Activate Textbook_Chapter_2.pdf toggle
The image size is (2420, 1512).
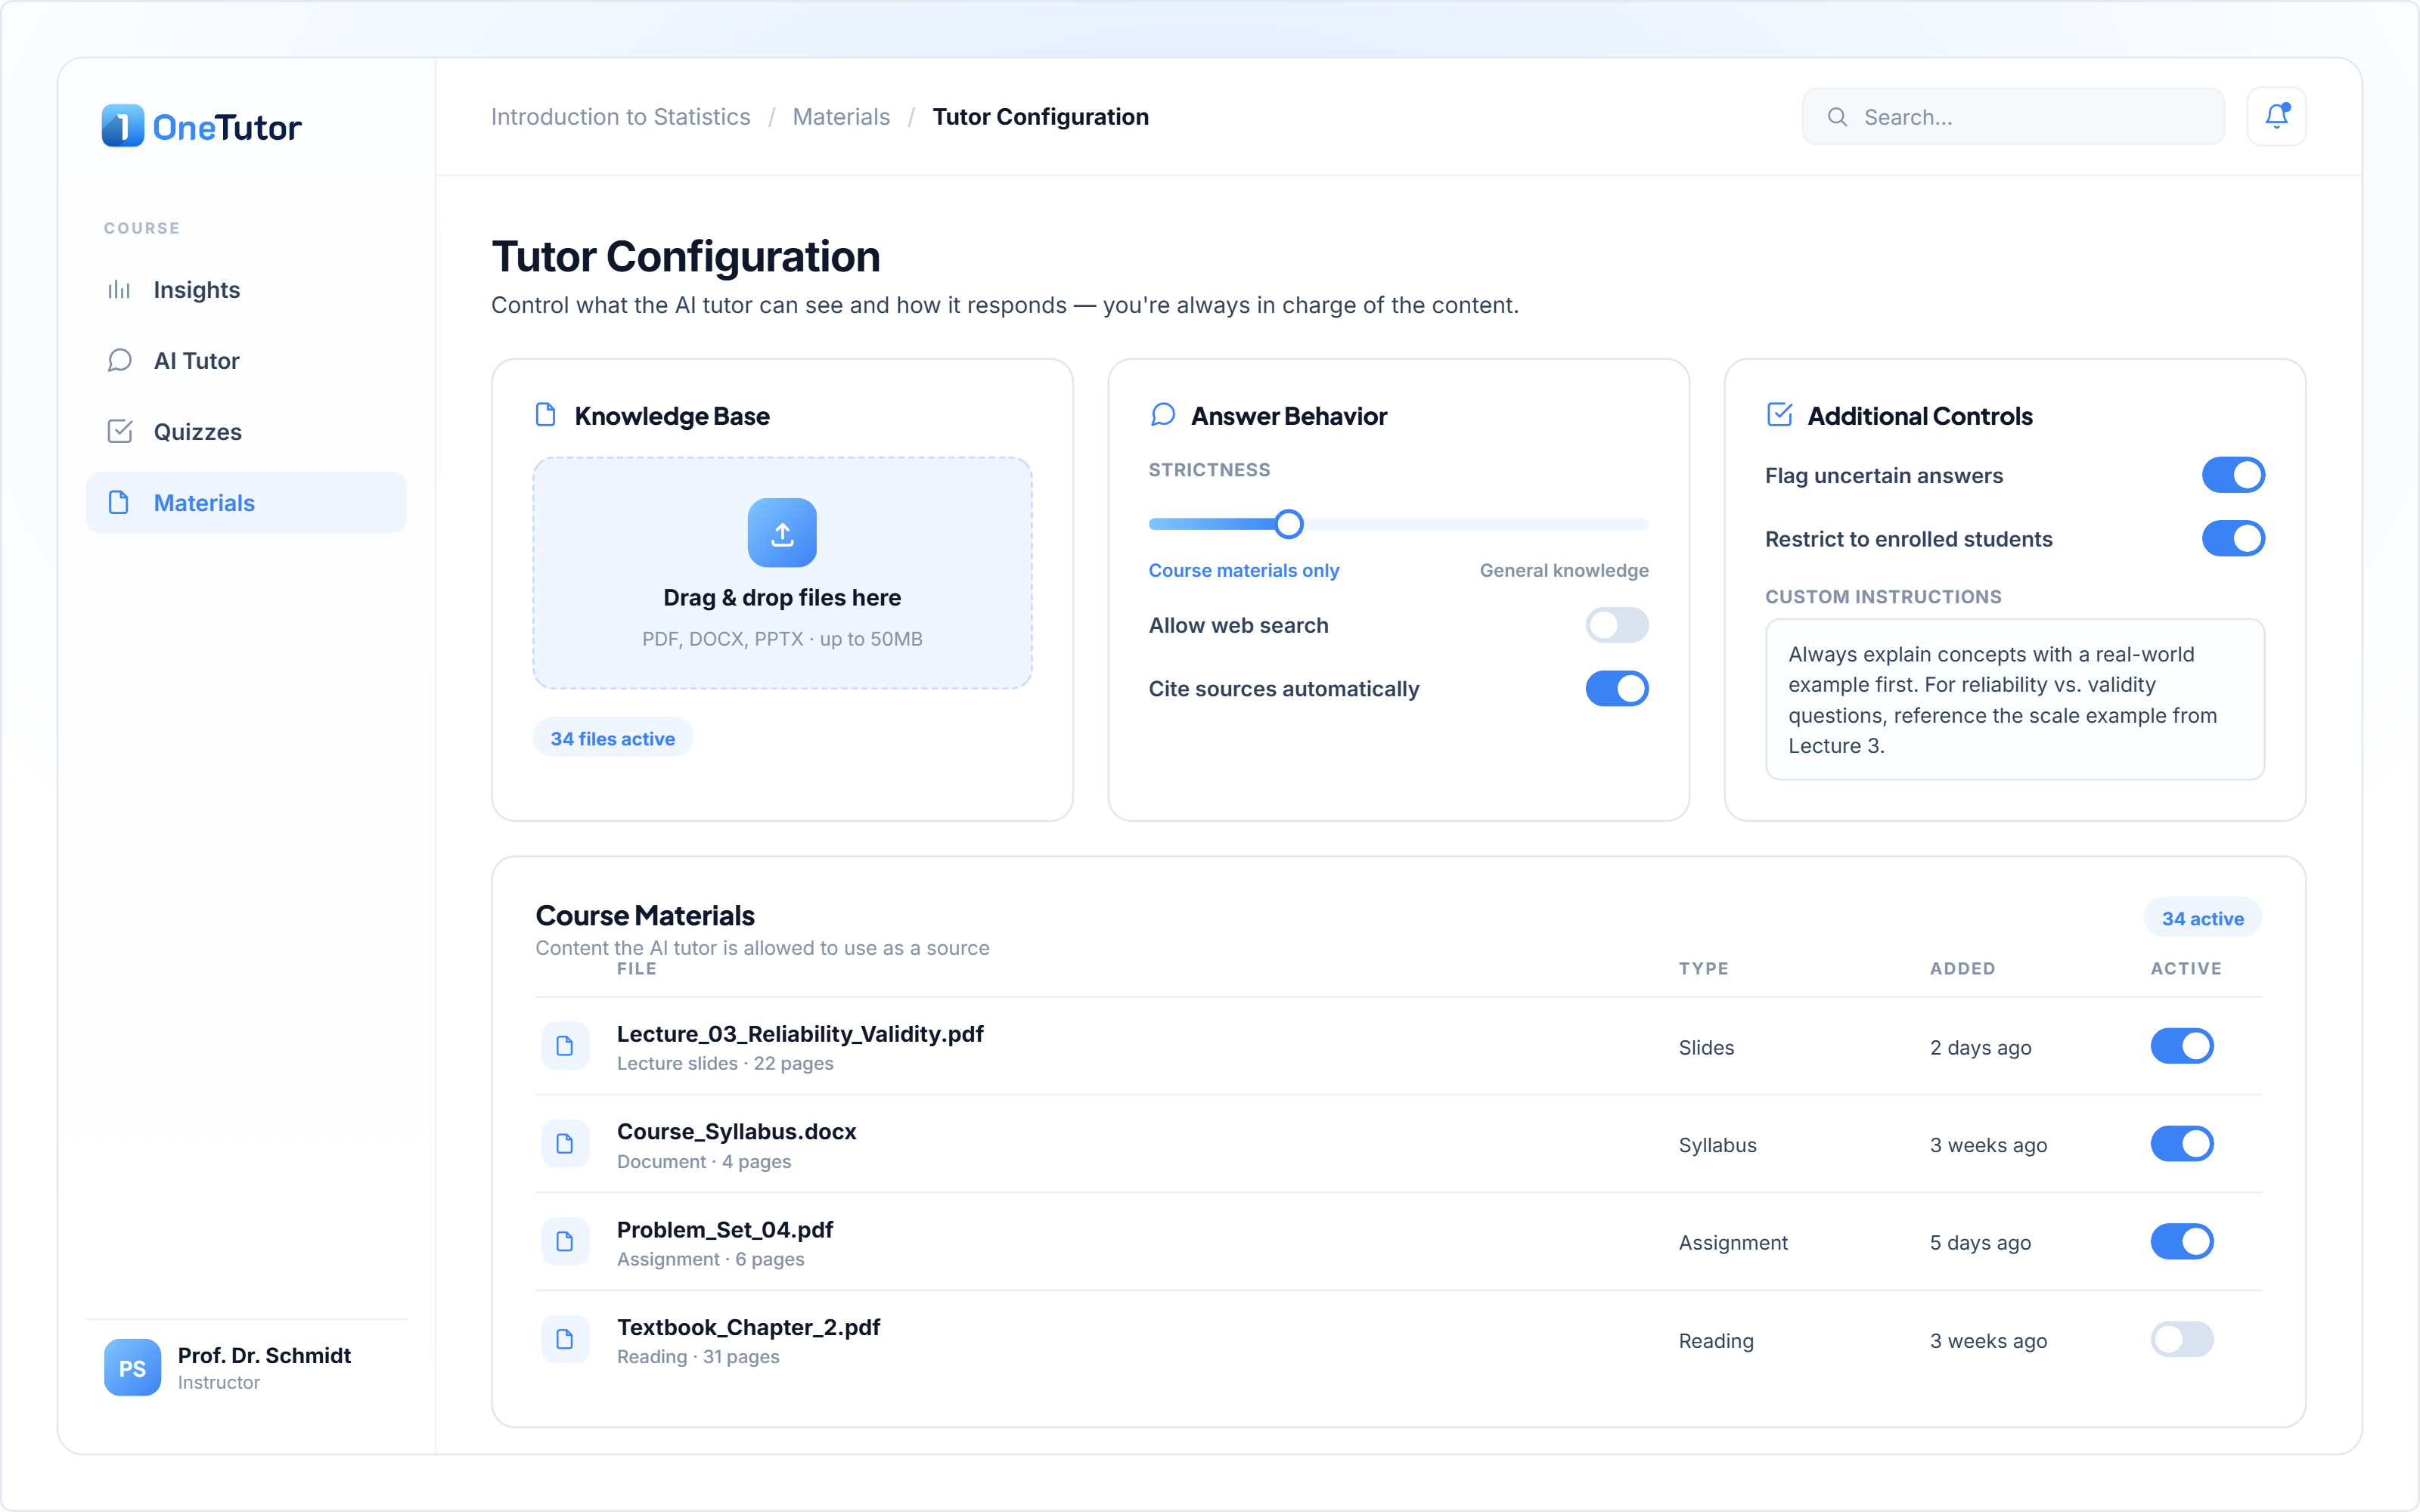[x=2182, y=1340]
